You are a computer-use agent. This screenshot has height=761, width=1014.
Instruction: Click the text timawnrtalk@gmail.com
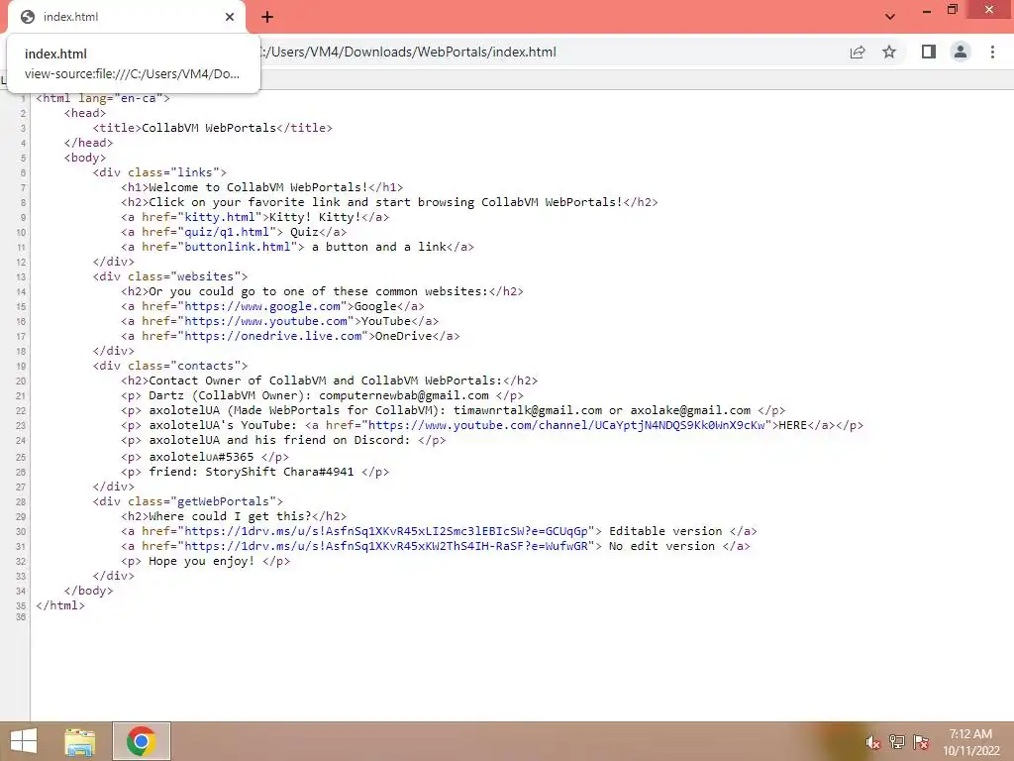tap(528, 411)
